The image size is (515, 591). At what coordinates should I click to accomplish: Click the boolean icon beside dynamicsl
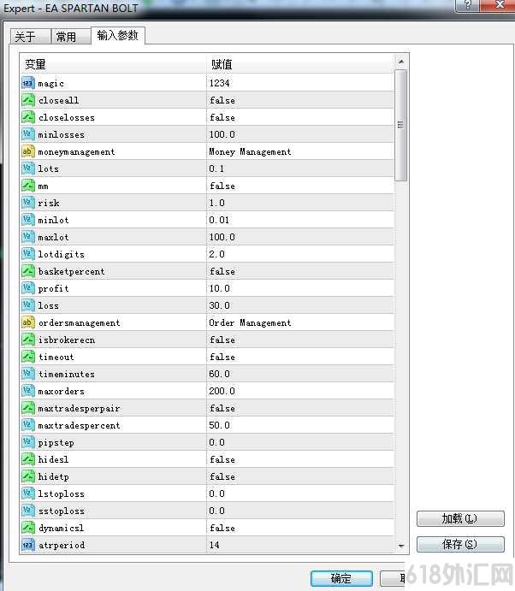click(28, 528)
